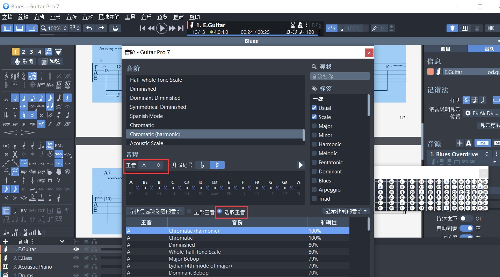Click the 音阶名称 search field

coord(340,76)
